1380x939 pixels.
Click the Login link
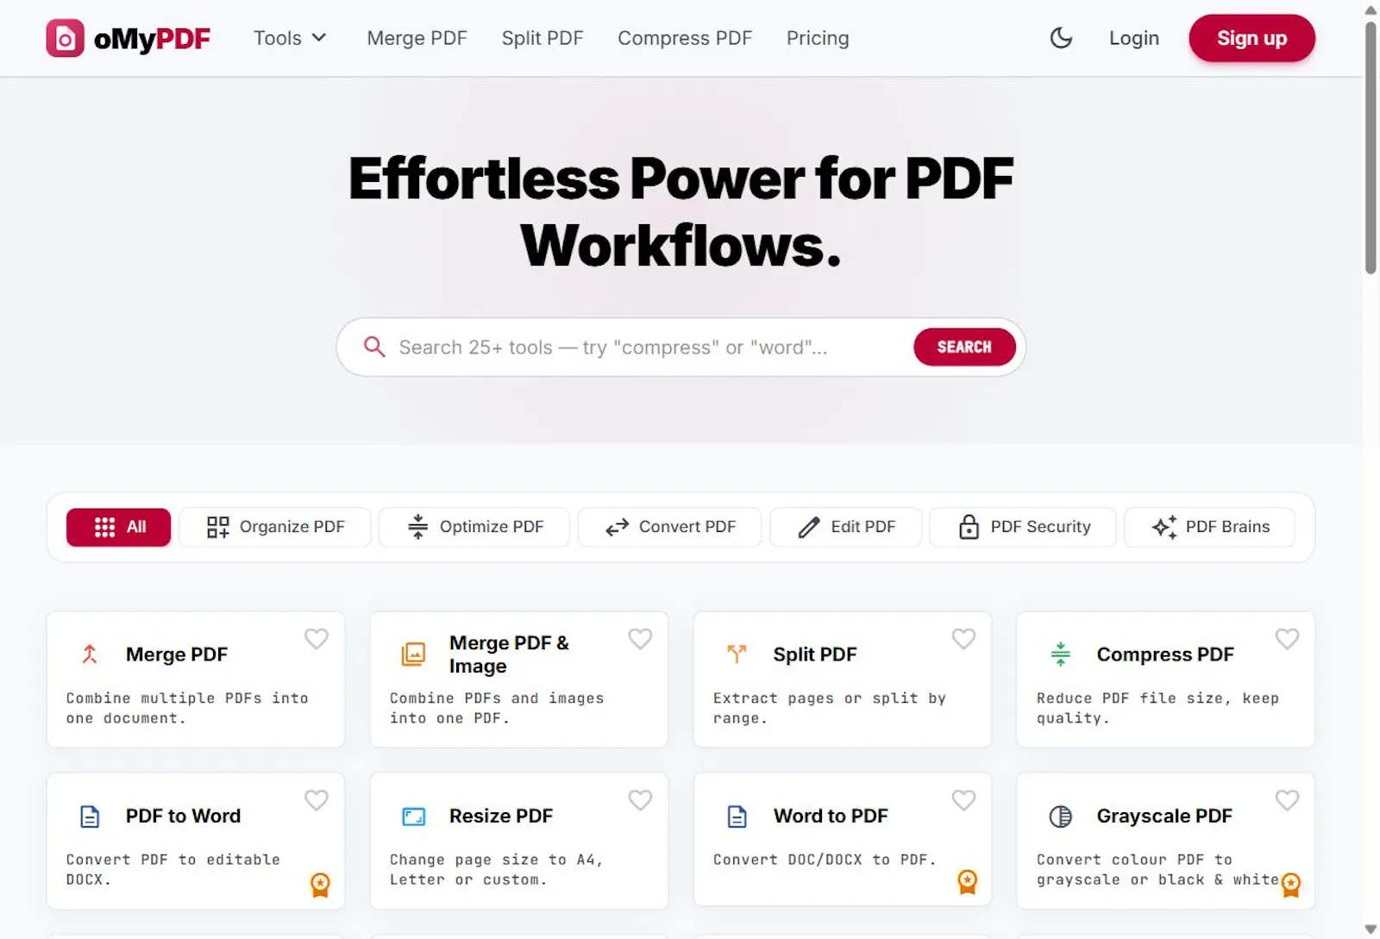click(1134, 38)
